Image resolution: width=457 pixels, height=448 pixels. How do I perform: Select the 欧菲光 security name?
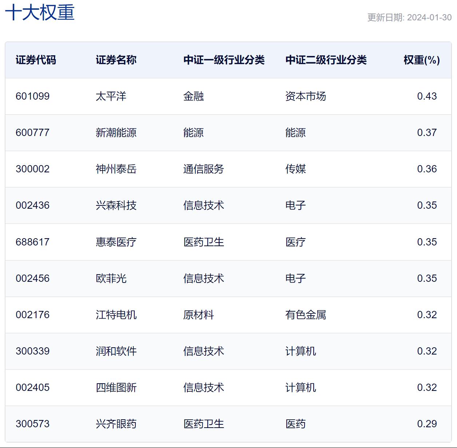point(111,279)
